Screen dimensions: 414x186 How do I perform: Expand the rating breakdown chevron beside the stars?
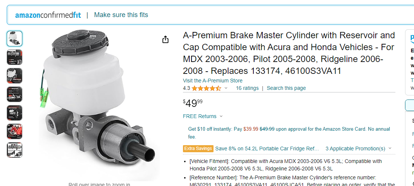(226, 88)
